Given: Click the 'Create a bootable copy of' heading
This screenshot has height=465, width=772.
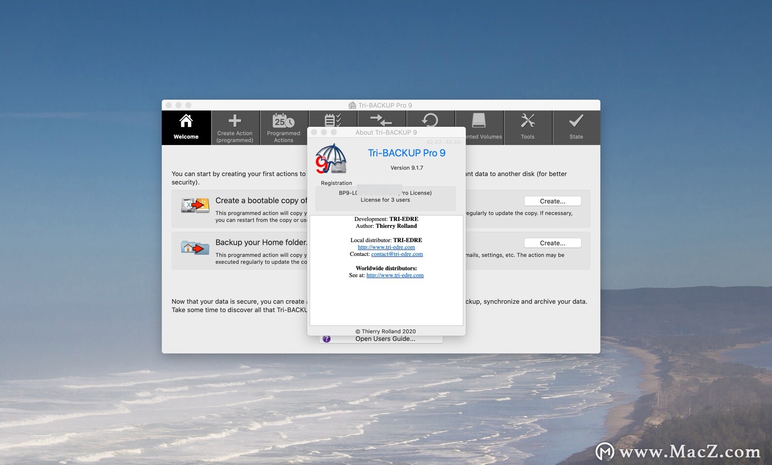Looking at the screenshot, I should [x=261, y=201].
